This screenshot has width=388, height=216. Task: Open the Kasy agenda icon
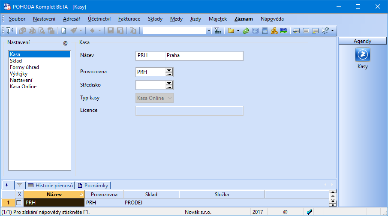(363, 54)
